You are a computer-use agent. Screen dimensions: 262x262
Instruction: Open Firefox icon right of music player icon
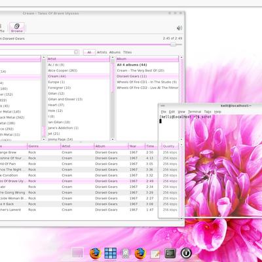[140, 253]
